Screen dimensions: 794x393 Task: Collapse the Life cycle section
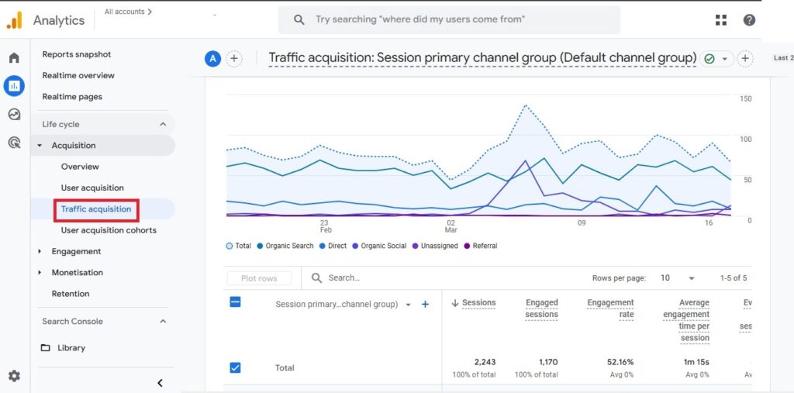[163, 124]
